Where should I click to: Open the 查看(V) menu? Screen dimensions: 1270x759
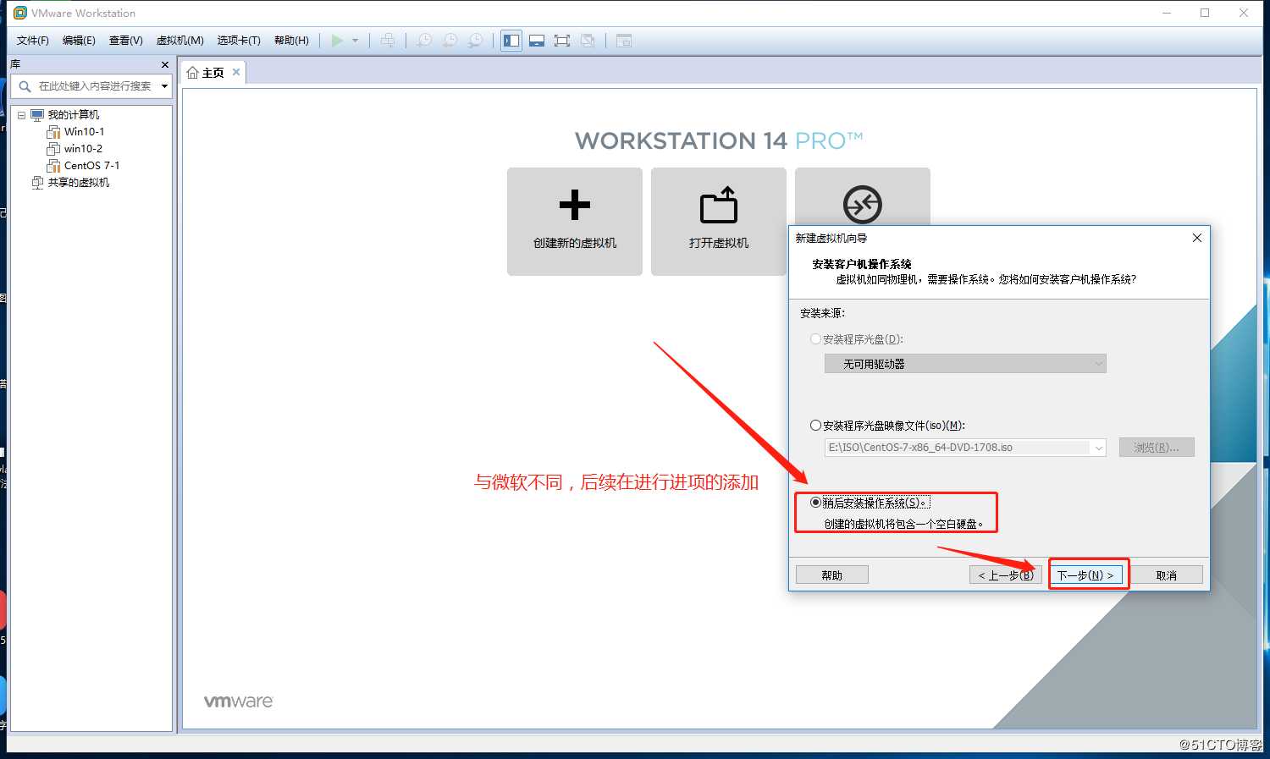click(126, 41)
